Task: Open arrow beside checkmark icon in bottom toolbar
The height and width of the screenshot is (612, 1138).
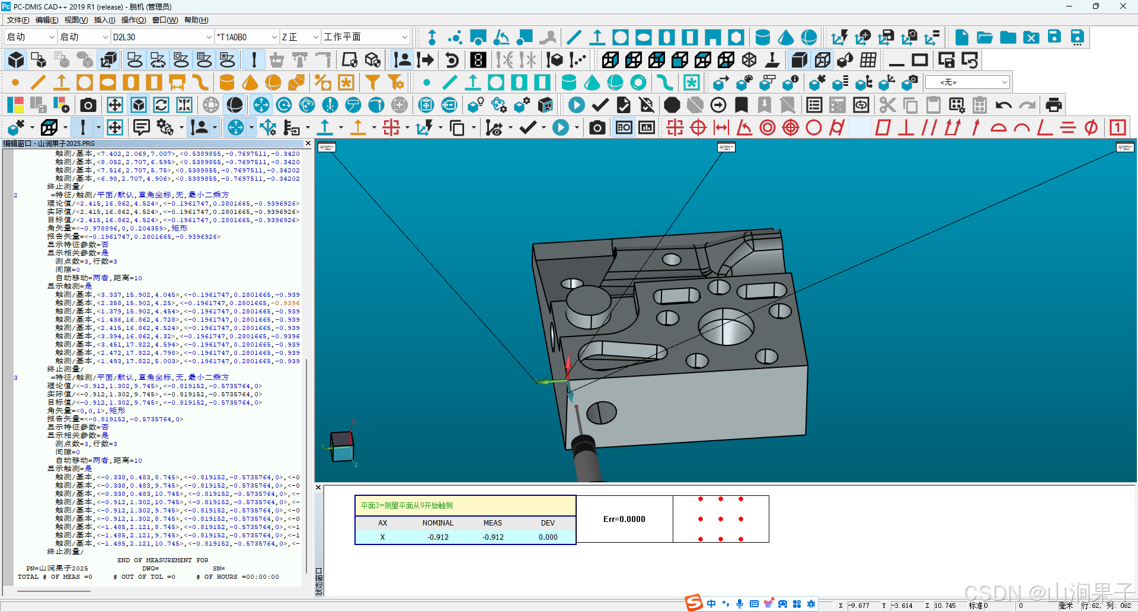Action: (x=543, y=127)
